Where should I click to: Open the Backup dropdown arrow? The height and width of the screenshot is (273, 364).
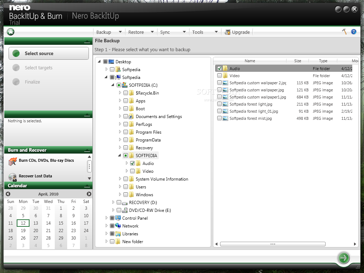[120, 32]
